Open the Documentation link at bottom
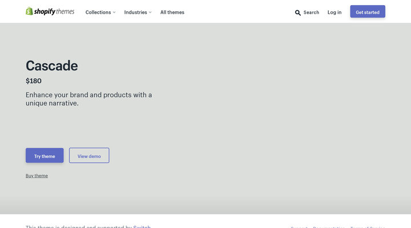The height and width of the screenshot is (228, 411). 329,227
